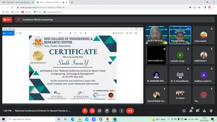The height and width of the screenshot is (122, 217).
Task: Switch to the Inbox Gmail tab
Action: (18, 2)
